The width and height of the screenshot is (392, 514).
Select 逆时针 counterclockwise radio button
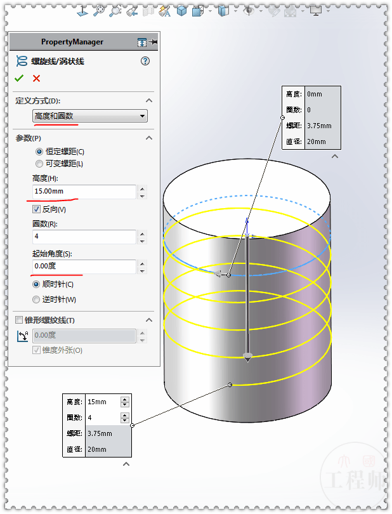(36, 300)
